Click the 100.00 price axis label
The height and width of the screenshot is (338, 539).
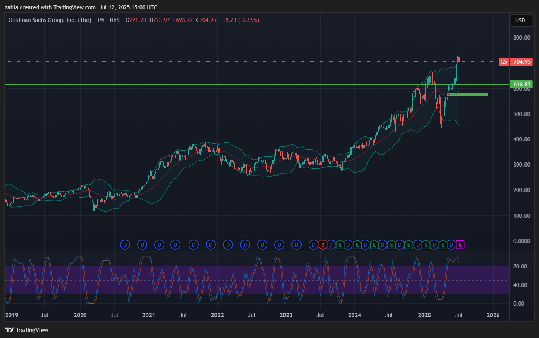click(521, 216)
